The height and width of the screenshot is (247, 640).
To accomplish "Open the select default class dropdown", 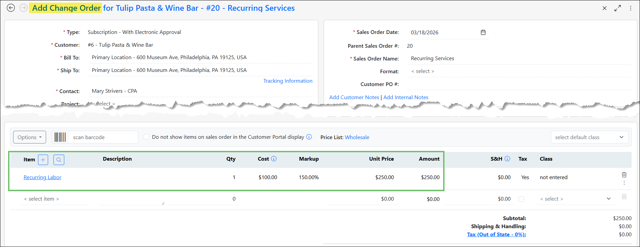I will [590, 137].
